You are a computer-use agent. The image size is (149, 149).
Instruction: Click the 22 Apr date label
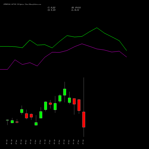click(x=64, y=142)
